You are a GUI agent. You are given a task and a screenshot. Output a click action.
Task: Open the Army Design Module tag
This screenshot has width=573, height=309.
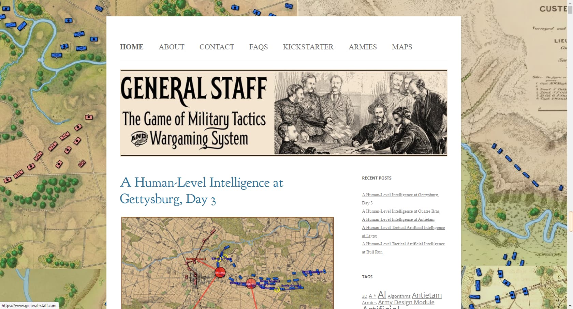406,302
